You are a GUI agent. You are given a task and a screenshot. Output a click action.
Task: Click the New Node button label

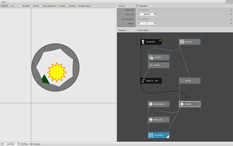(x=144, y=30)
